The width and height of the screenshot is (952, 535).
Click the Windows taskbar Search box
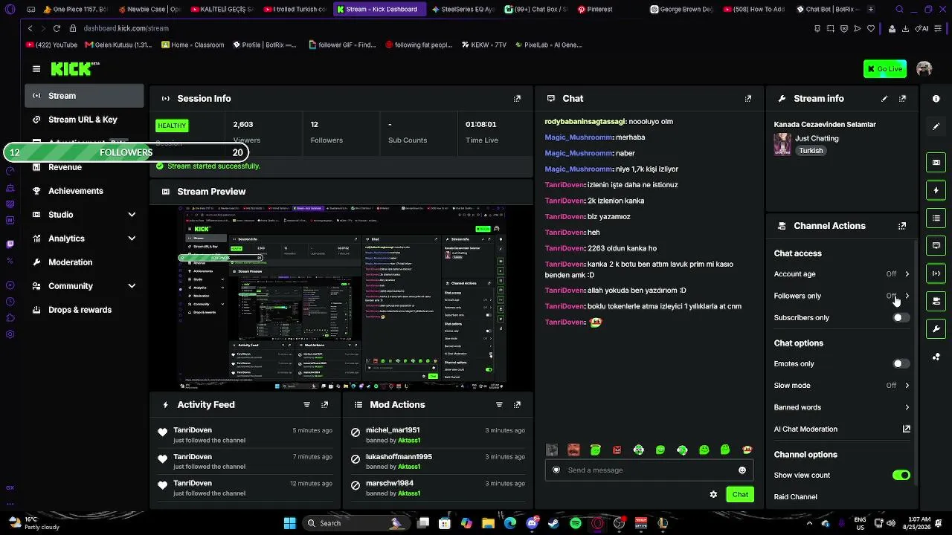tap(355, 523)
